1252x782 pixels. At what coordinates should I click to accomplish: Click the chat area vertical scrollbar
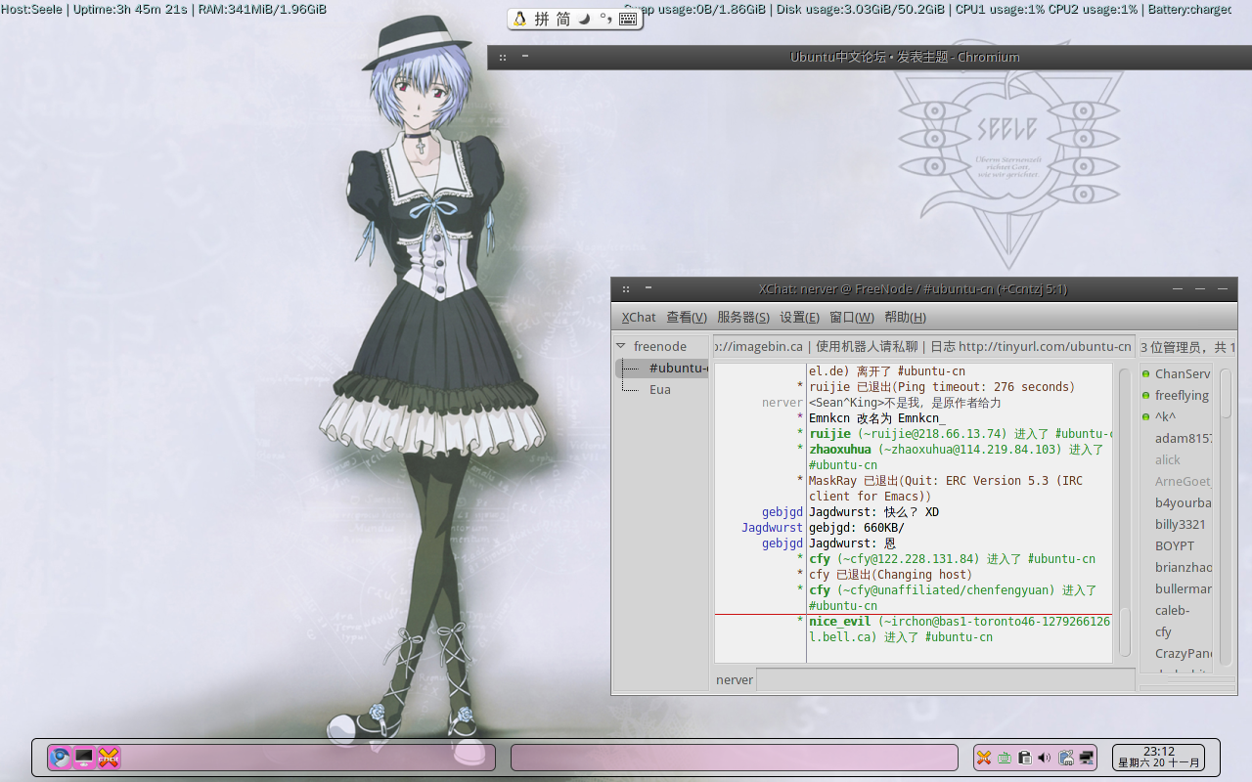click(1125, 512)
